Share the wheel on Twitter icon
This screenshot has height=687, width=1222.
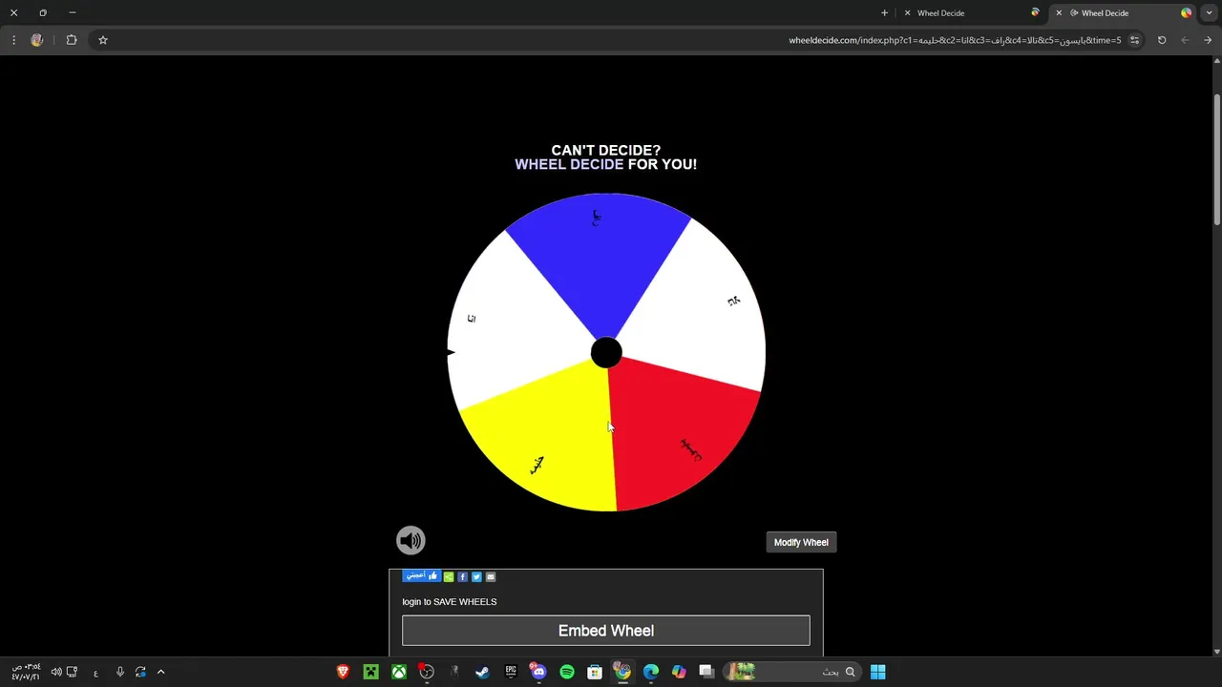tap(476, 576)
